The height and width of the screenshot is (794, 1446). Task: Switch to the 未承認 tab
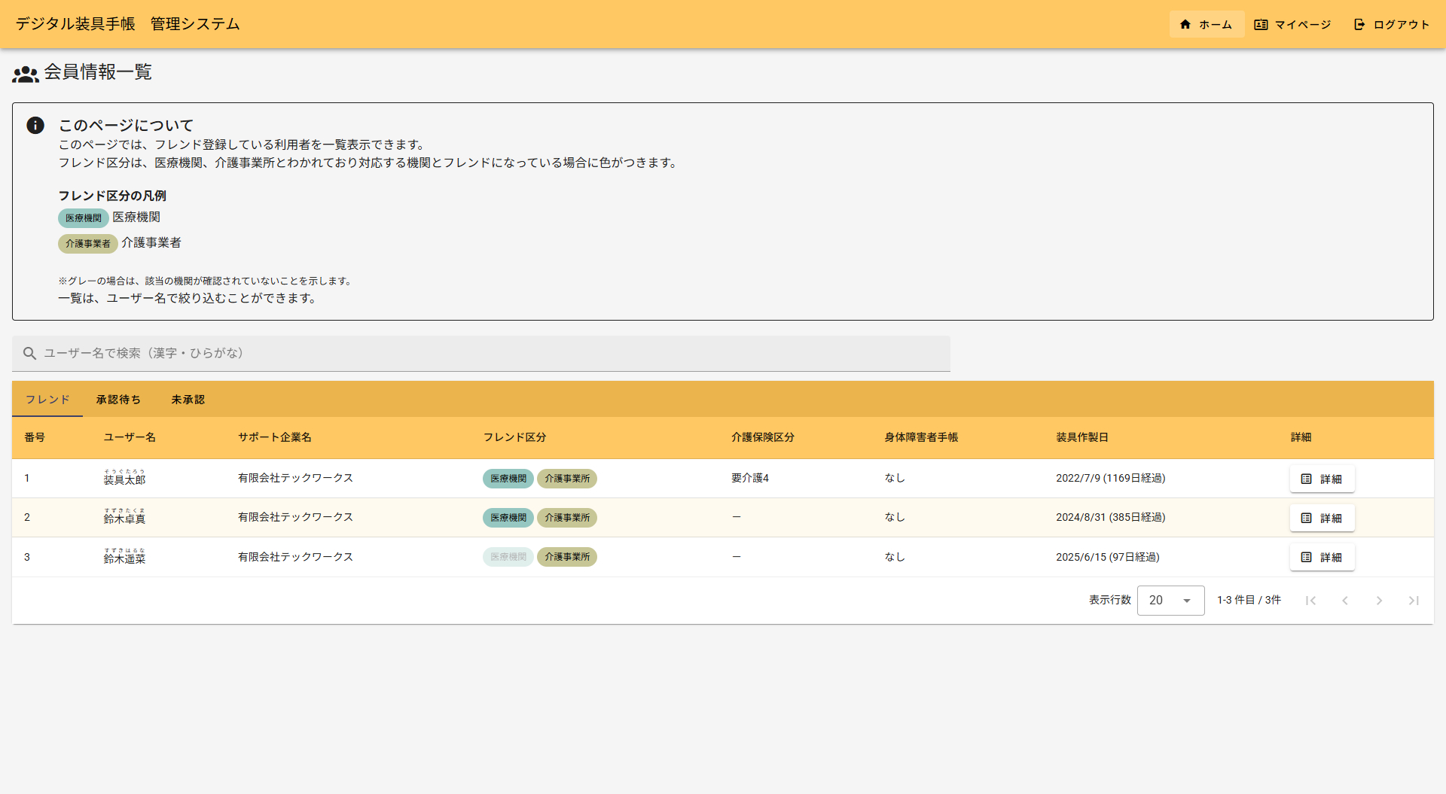188,400
